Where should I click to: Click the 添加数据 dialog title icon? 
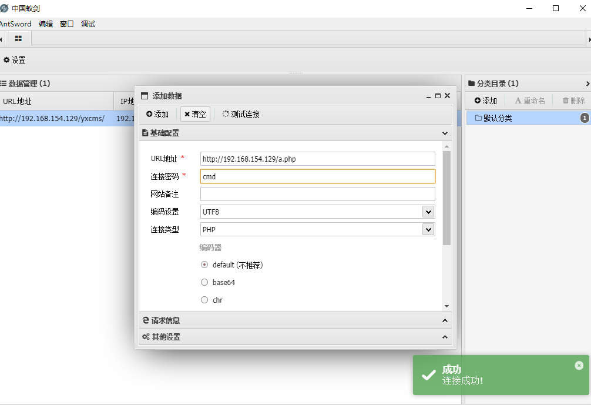click(x=145, y=96)
